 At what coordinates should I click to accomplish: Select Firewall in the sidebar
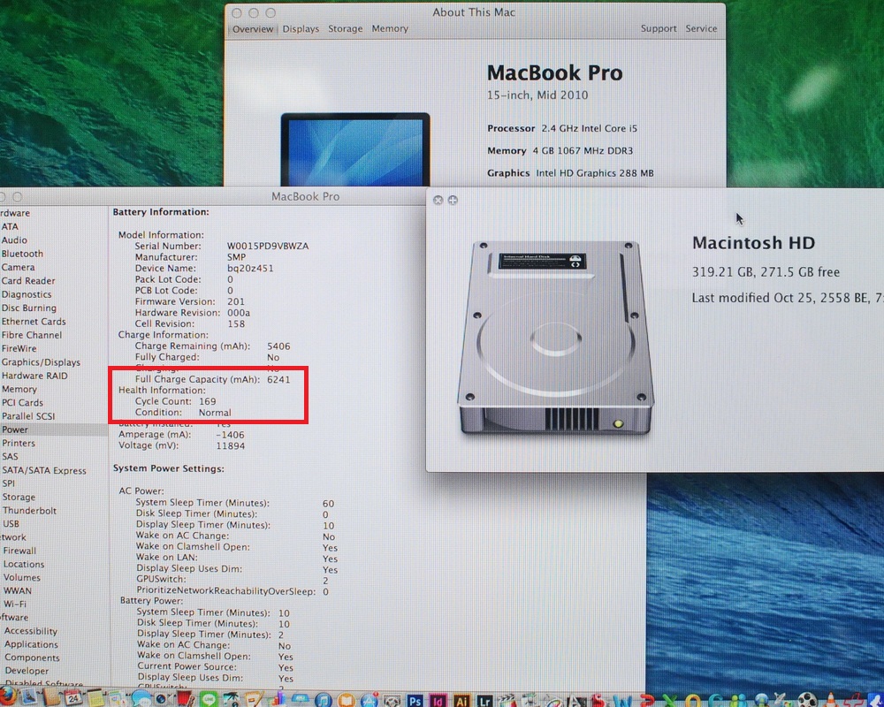[x=19, y=551]
